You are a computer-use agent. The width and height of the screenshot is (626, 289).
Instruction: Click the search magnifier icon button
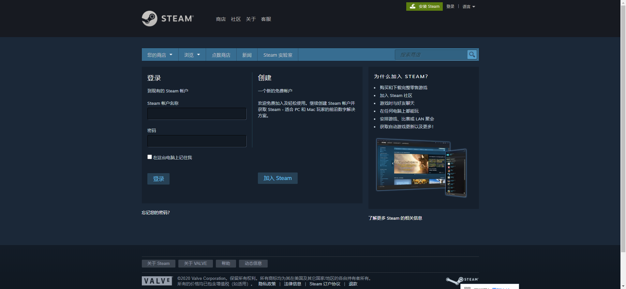point(472,55)
